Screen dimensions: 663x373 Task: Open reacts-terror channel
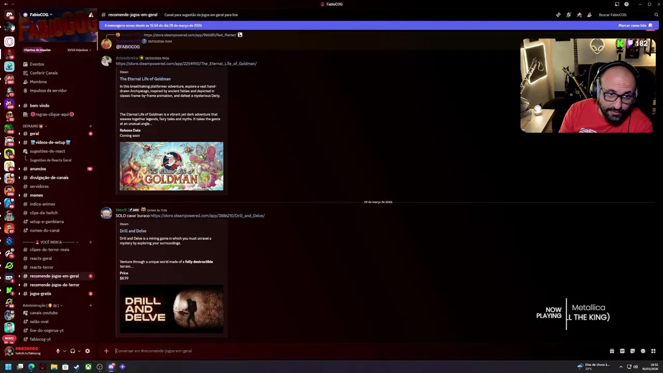[x=41, y=267]
